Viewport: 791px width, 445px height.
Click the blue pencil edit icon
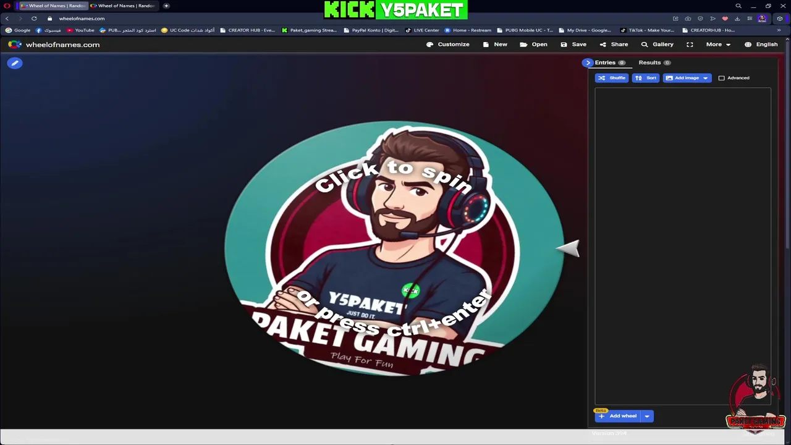pyautogui.click(x=15, y=63)
